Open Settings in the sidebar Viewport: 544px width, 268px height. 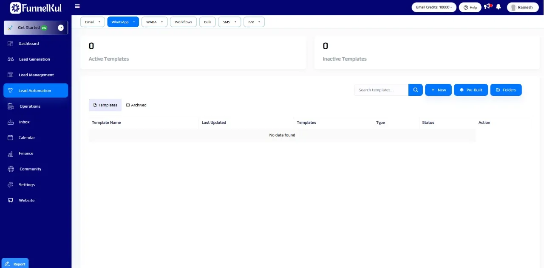point(26,185)
